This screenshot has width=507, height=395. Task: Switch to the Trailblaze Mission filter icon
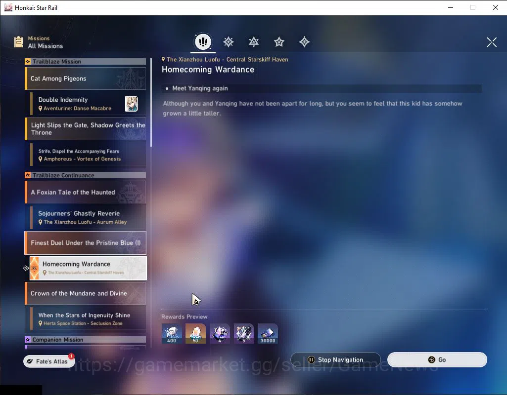click(229, 42)
